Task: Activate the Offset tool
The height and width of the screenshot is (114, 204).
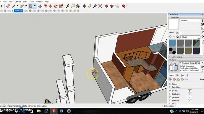Action: click(45, 6)
